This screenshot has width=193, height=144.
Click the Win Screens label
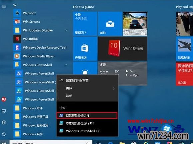[31, 22]
